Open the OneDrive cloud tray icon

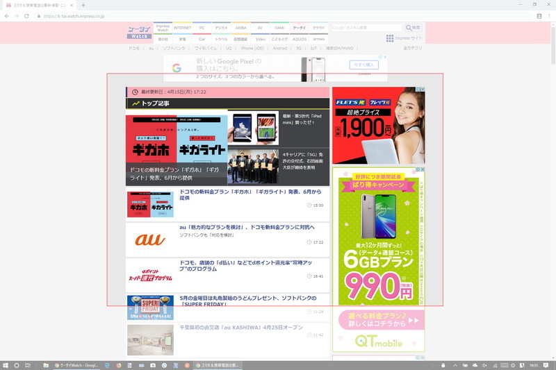[x=475, y=365]
